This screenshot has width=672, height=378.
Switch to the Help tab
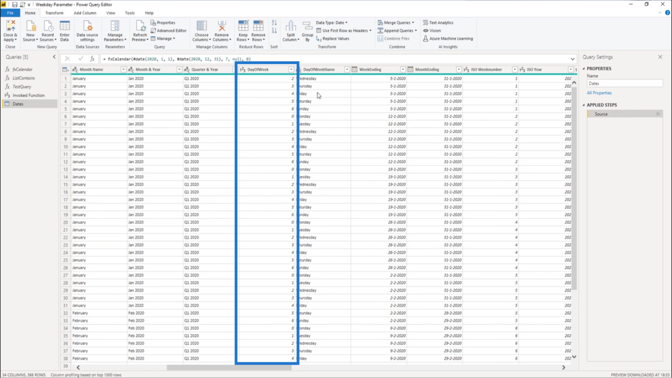(x=149, y=13)
